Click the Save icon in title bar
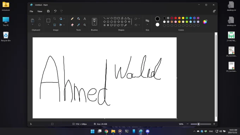This screenshot has width=240, height=135. (48, 11)
